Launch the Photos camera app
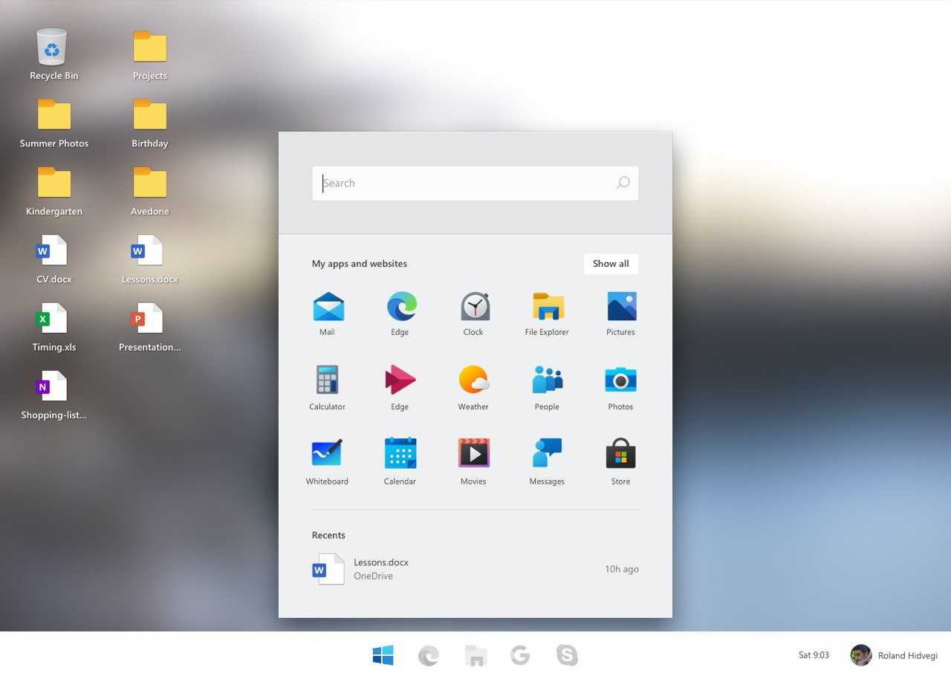The image size is (951, 679). pyautogui.click(x=620, y=388)
